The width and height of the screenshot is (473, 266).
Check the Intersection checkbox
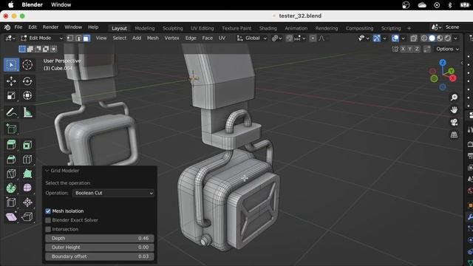click(48, 229)
